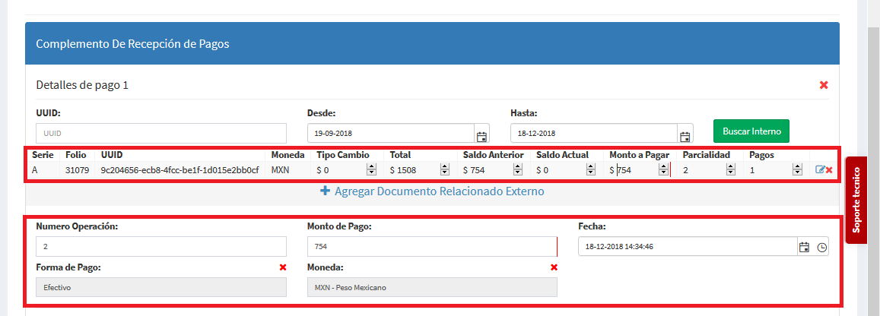This screenshot has height=316, width=880.
Task: Clear the Moneda selection with red X
Action: click(x=554, y=267)
